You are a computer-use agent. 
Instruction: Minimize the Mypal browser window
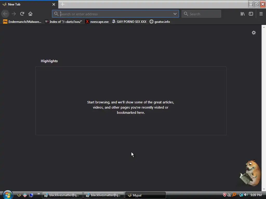(x=251, y=4)
